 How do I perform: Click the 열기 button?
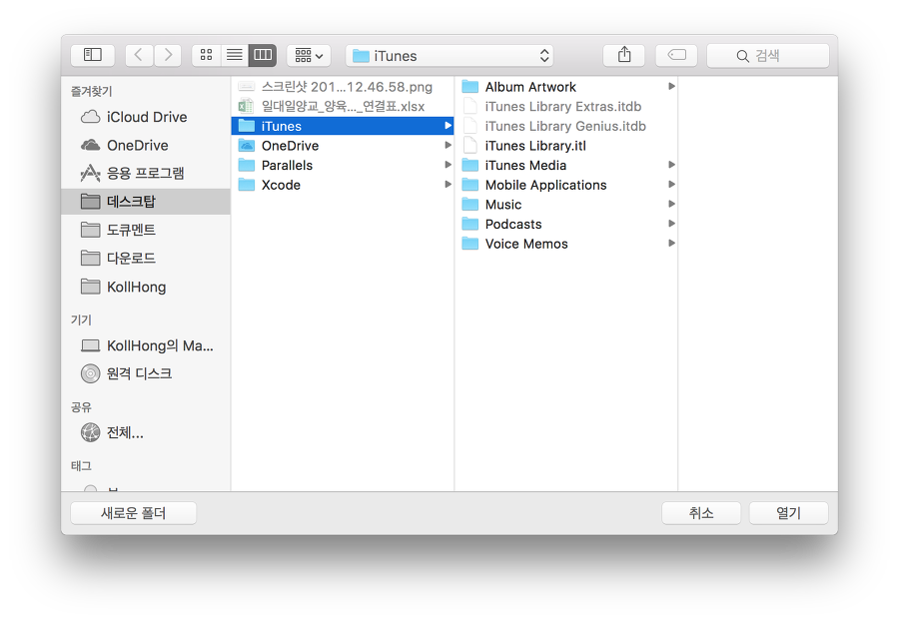tap(788, 513)
